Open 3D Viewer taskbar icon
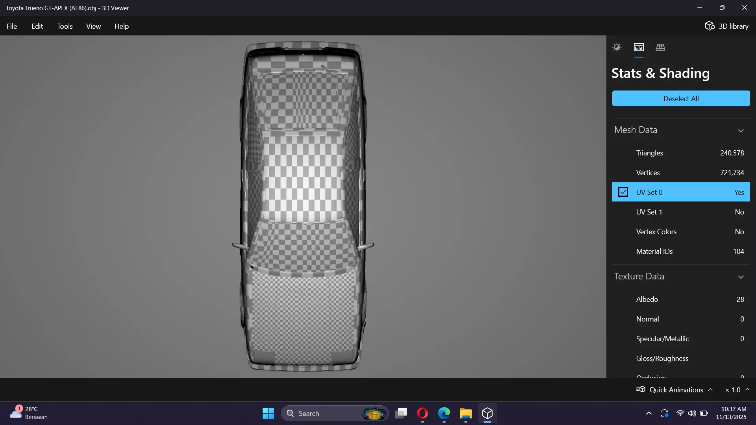Screen dimensions: 756x425 (487, 413)
